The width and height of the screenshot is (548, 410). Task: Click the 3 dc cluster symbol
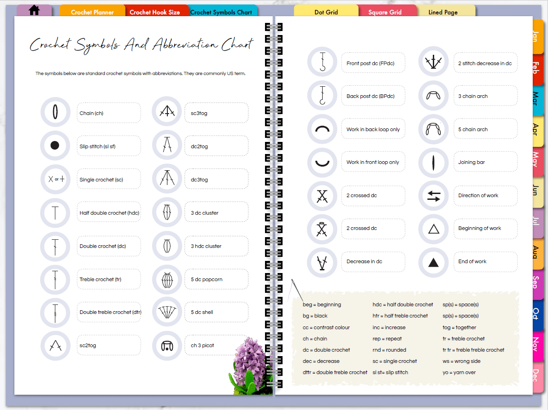167,212
